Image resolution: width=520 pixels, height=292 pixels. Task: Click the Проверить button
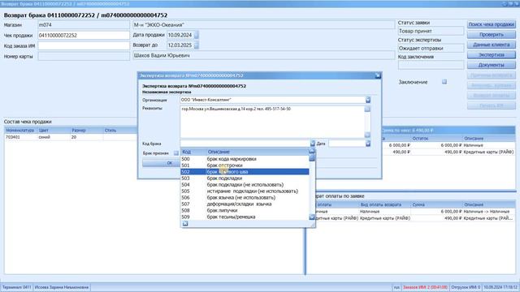pyautogui.click(x=491, y=35)
